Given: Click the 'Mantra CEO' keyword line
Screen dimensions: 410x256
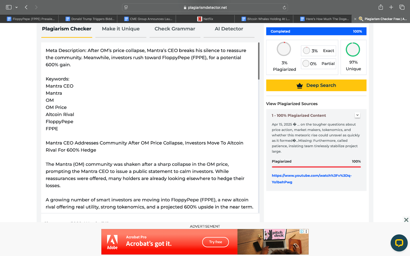Looking at the screenshot, I should [x=59, y=86].
